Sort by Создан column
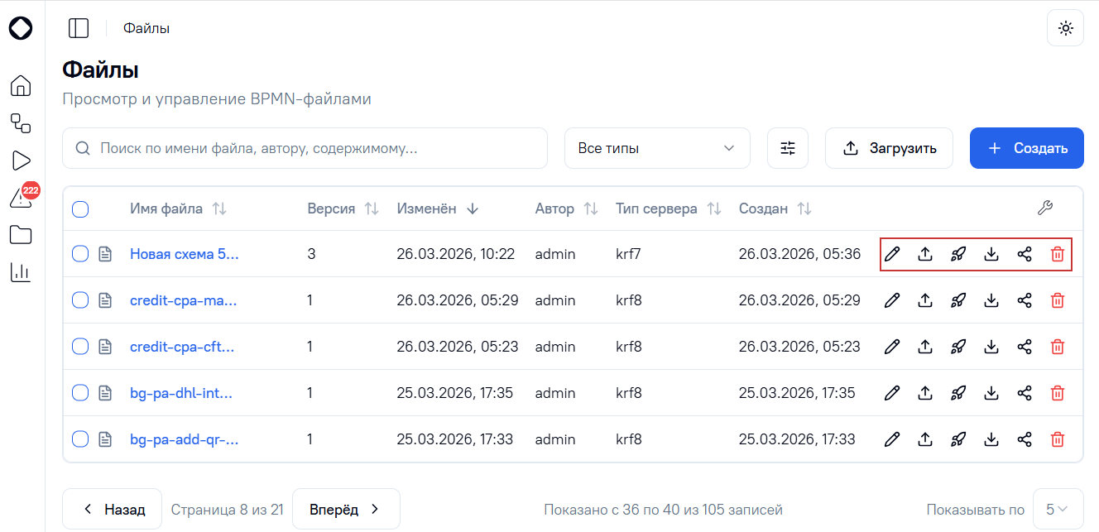 775,208
